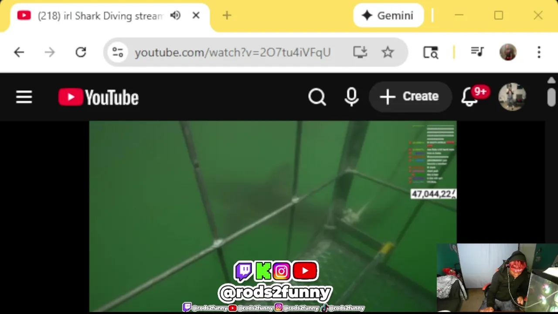Click the scrollbar up arrow
The width and height of the screenshot is (558, 314).
click(551, 80)
